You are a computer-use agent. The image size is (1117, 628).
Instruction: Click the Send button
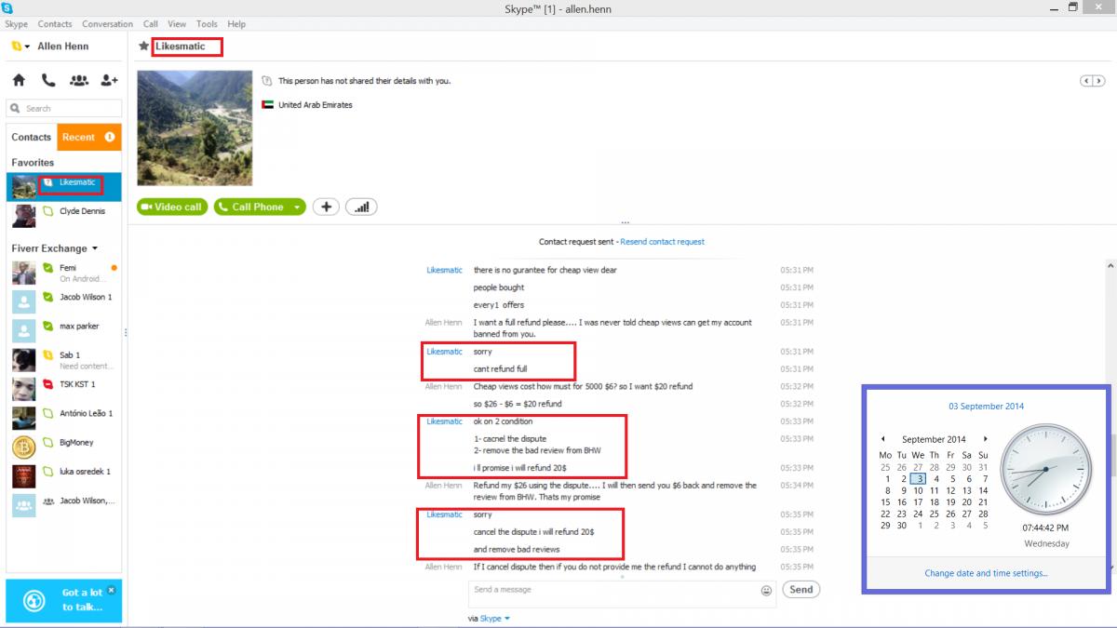coord(801,589)
